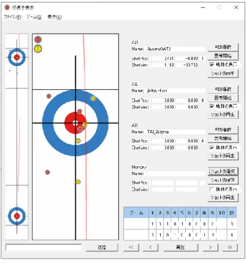The height and width of the screenshot is (263, 246).
Task: Click ショットの再生 button for AI1 AyumuGAT2
Action: 223,73
